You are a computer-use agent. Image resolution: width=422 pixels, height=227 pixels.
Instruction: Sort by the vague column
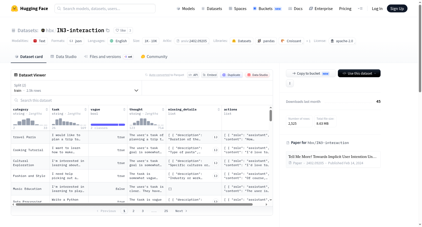(124, 109)
